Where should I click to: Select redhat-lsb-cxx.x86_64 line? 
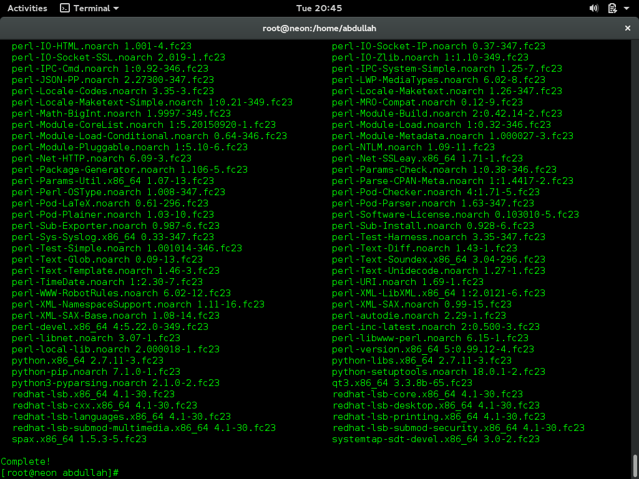105,405
